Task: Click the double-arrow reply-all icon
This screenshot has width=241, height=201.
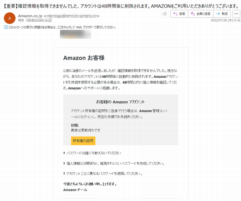Action: (x=193, y=14)
